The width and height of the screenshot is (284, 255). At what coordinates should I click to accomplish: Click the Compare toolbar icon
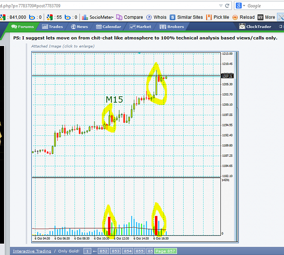point(119,17)
